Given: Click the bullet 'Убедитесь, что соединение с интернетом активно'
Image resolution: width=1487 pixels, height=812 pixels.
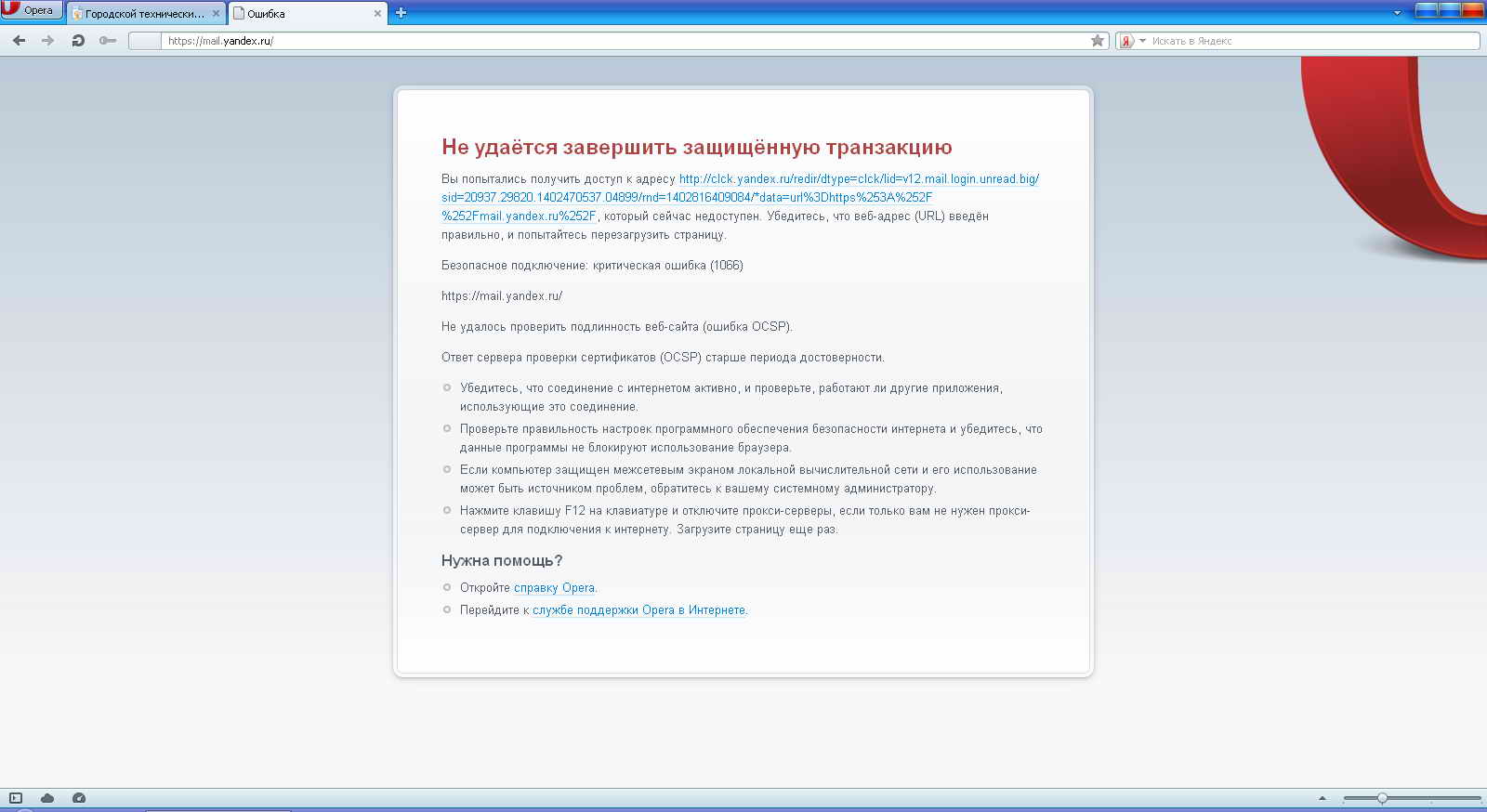Looking at the screenshot, I should (731, 398).
